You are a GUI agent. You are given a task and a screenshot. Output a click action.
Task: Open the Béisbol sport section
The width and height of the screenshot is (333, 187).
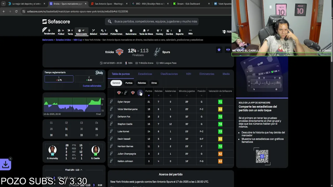click(x=93, y=32)
